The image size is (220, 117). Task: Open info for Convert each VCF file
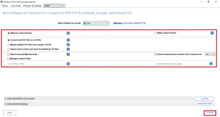pyautogui.click(x=68, y=40)
